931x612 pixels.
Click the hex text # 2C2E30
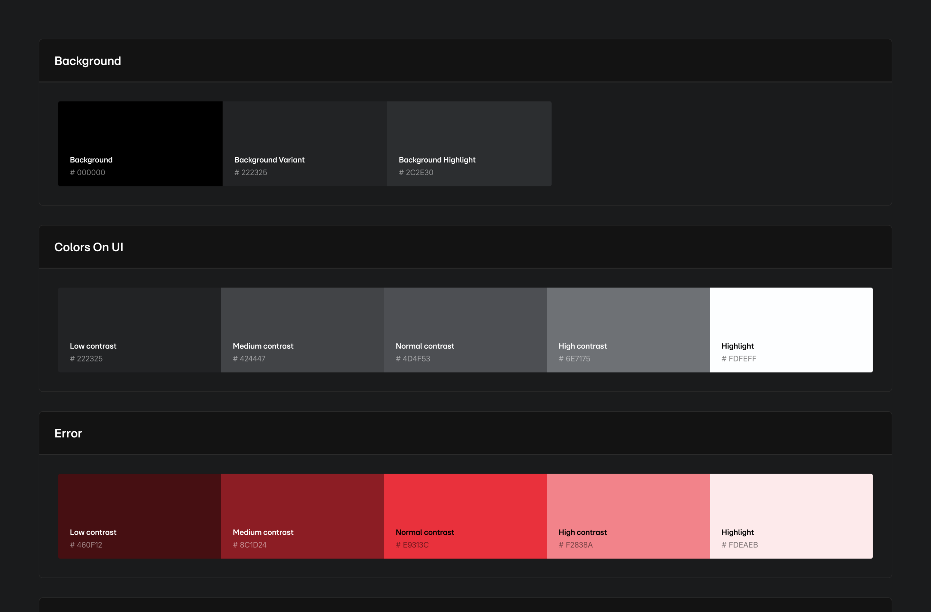coord(416,172)
